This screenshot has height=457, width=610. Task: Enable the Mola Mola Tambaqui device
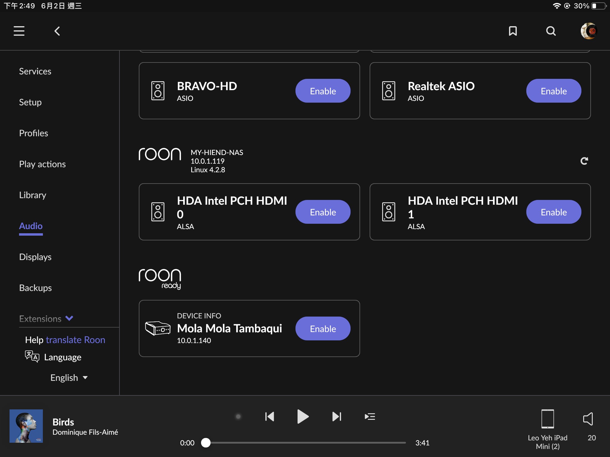tap(323, 328)
